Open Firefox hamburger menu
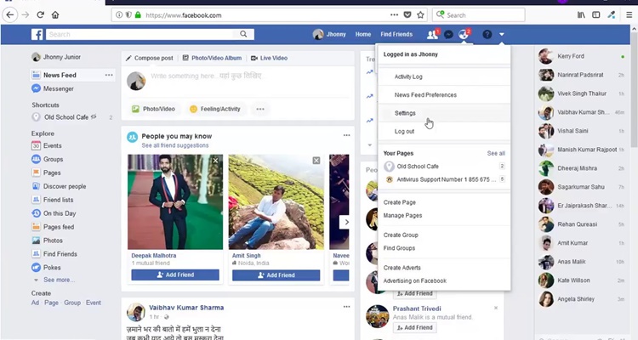 click(x=629, y=15)
